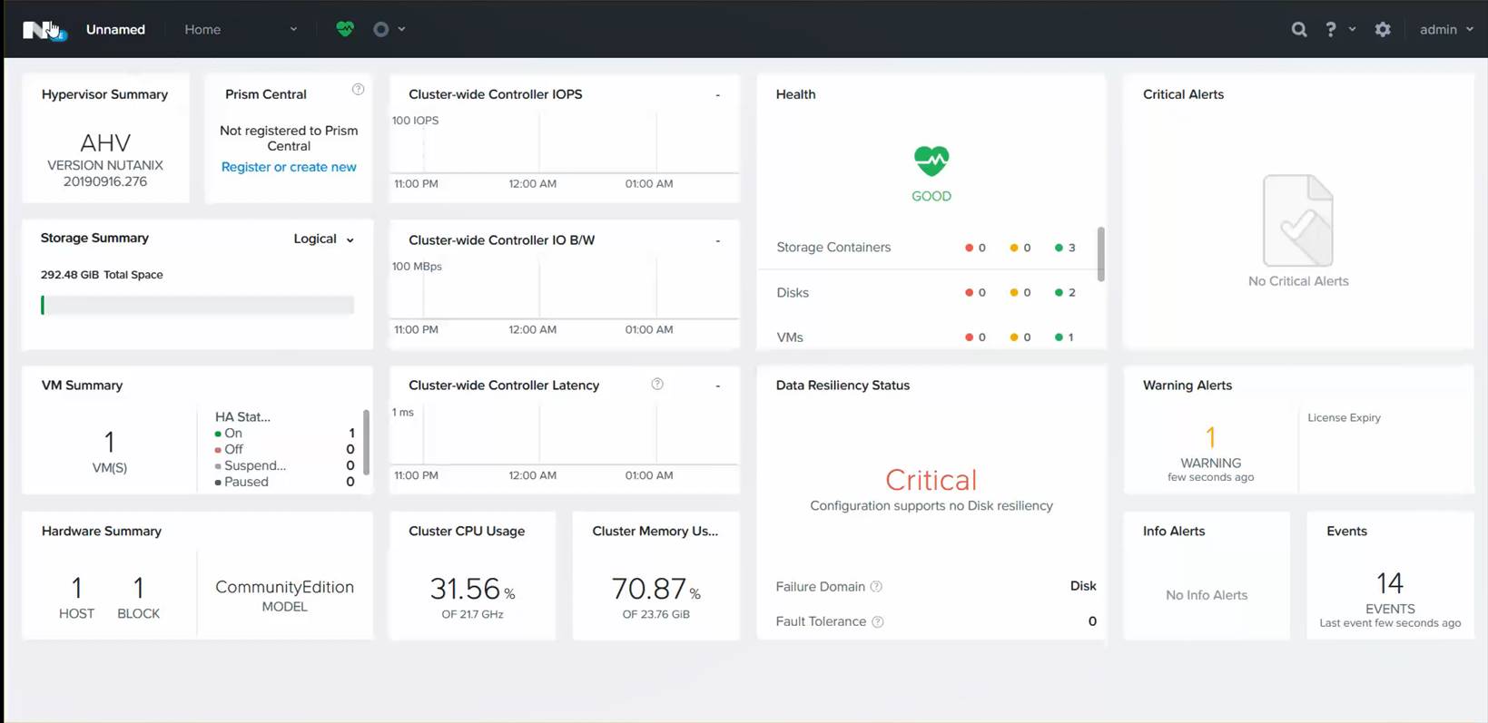Click Failure Domain info icon
The image size is (1488, 723).
pos(876,587)
